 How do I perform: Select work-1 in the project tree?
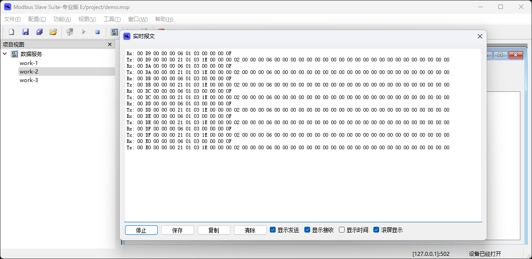click(x=29, y=63)
